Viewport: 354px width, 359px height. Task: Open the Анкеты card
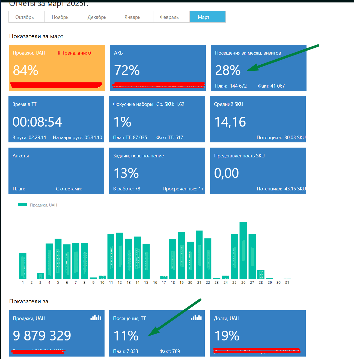pyautogui.click(x=56, y=171)
